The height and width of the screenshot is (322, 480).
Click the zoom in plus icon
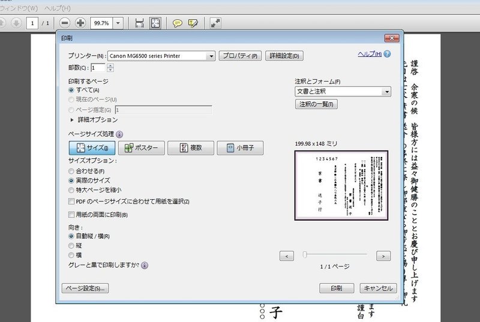80,23
